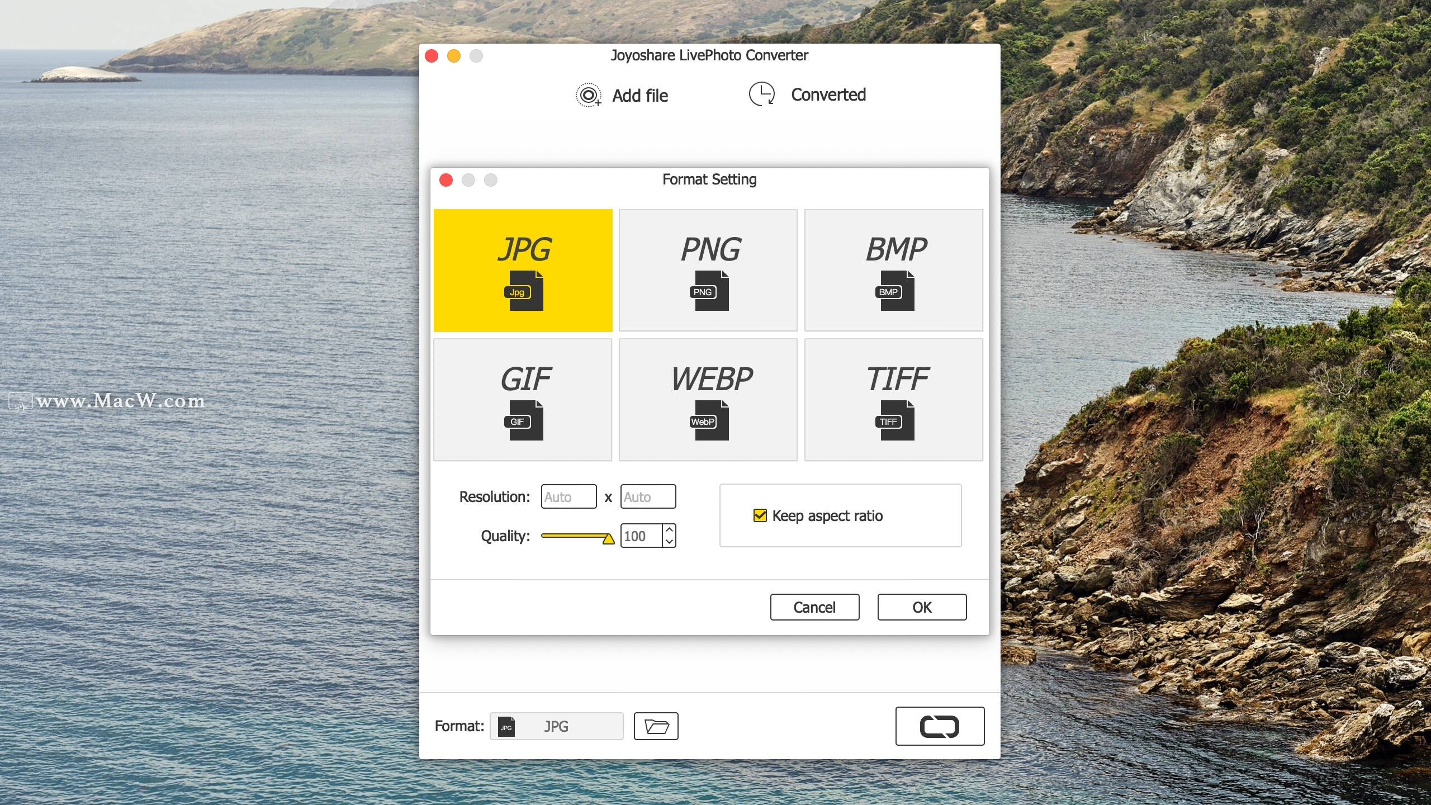Click the Resolution height Auto field
The image size is (1431, 805).
pos(648,496)
